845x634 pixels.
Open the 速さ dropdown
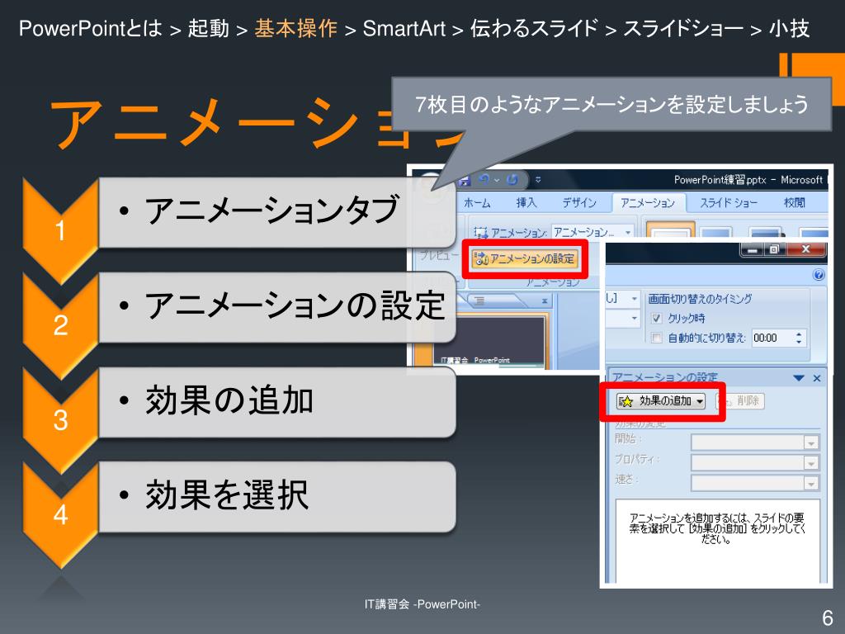pos(755,482)
